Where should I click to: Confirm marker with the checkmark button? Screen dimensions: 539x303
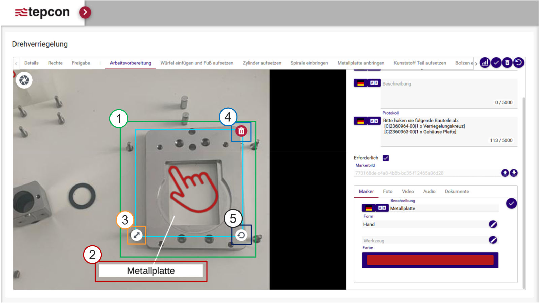511,203
